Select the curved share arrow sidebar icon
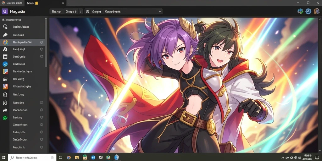The width and height of the screenshot is (322, 161). click(x=5, y=35)
